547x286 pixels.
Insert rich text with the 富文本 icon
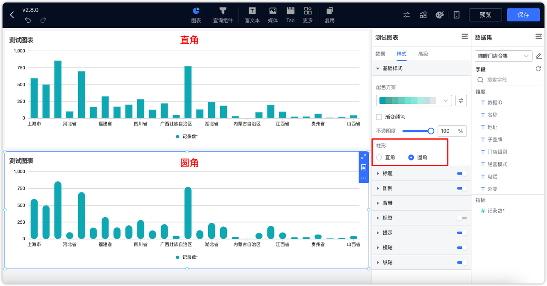[252, 15]
